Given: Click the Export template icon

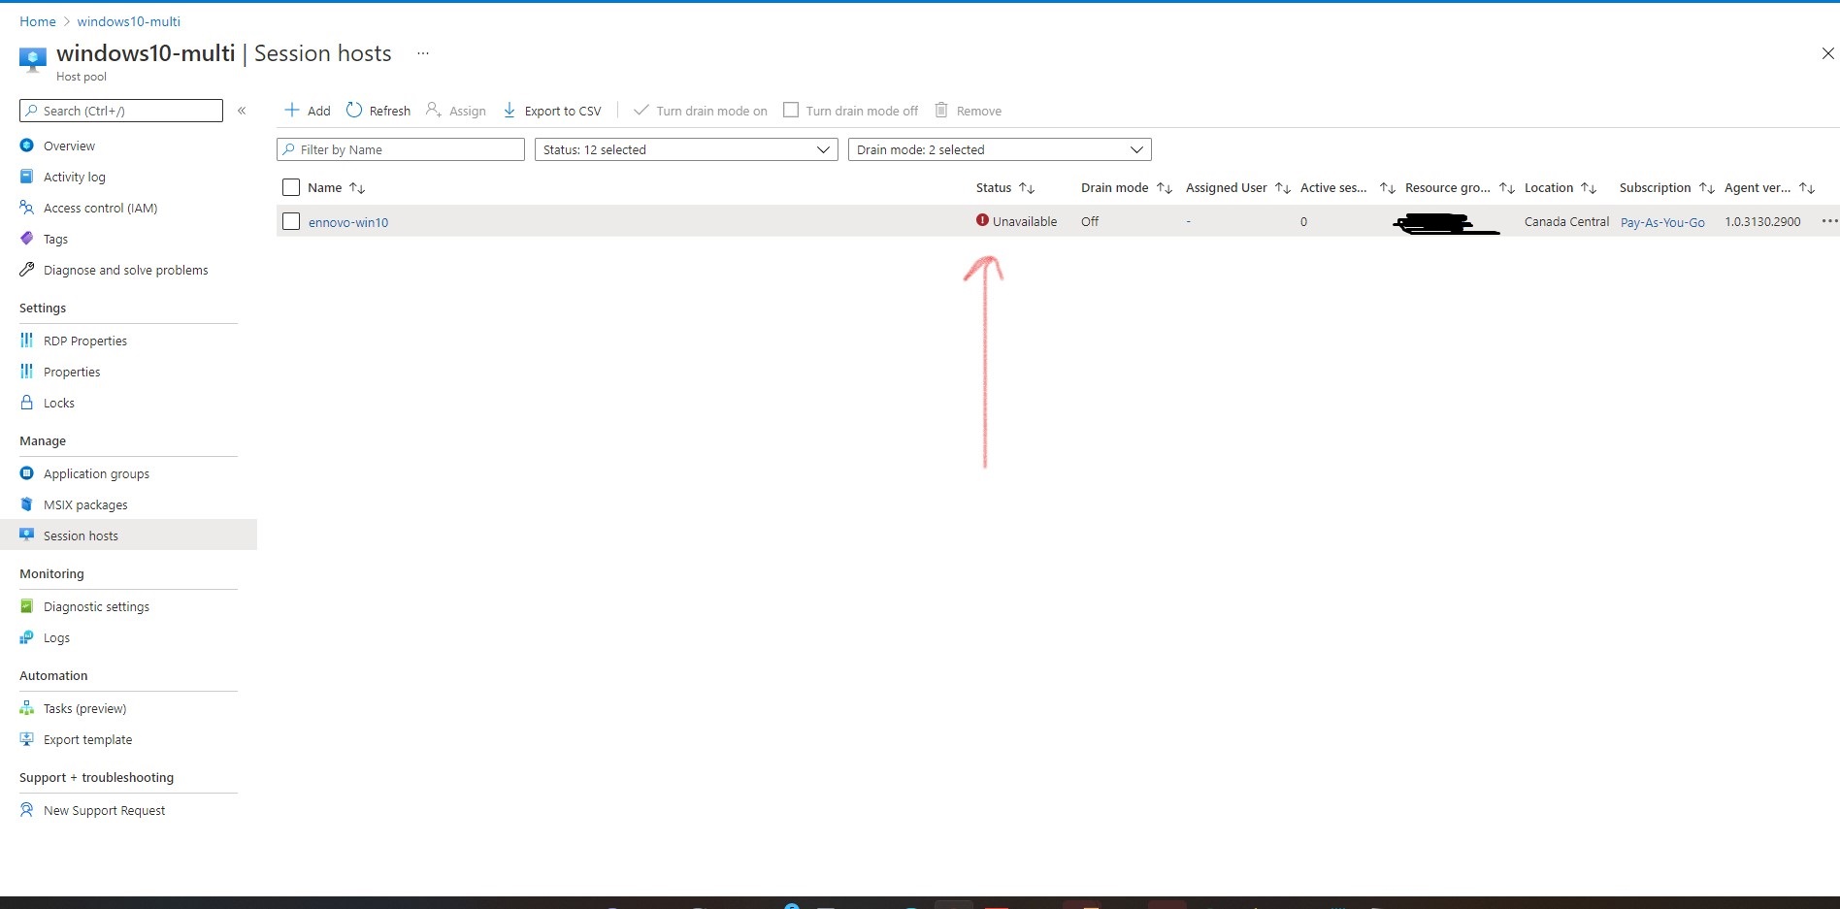Looking at the screenshot, I should 27,739.
